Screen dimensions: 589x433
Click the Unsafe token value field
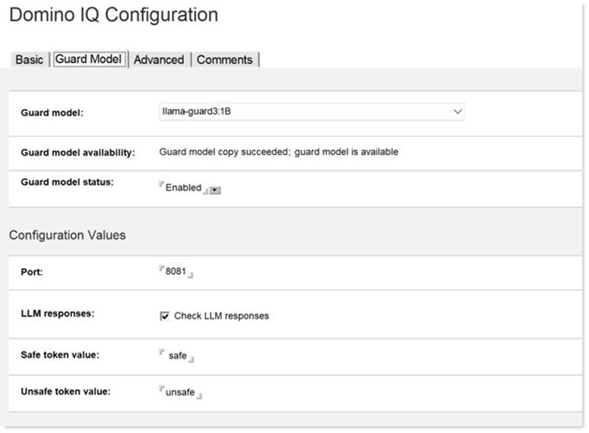180,392
